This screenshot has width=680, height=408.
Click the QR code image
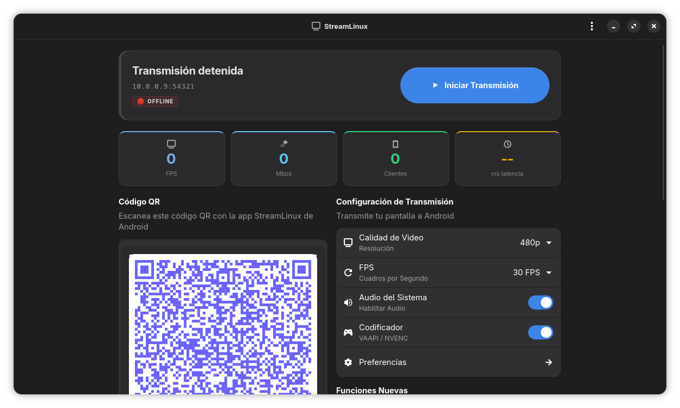tap(223, 324)
